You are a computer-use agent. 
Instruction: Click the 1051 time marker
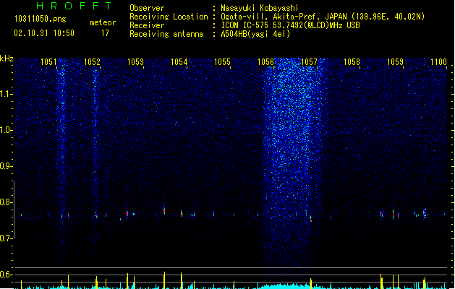(x=48, y=62)
